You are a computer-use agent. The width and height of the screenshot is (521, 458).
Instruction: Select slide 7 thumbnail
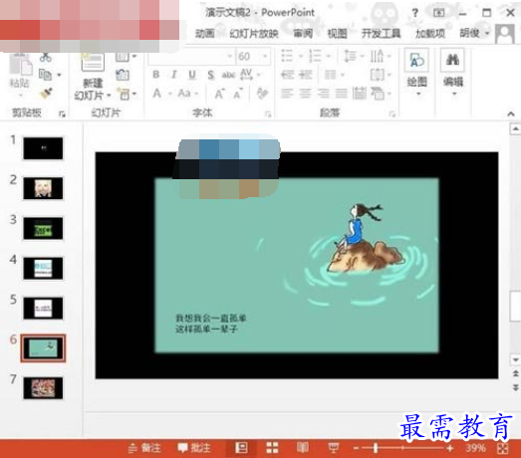(x=43, y=388)
